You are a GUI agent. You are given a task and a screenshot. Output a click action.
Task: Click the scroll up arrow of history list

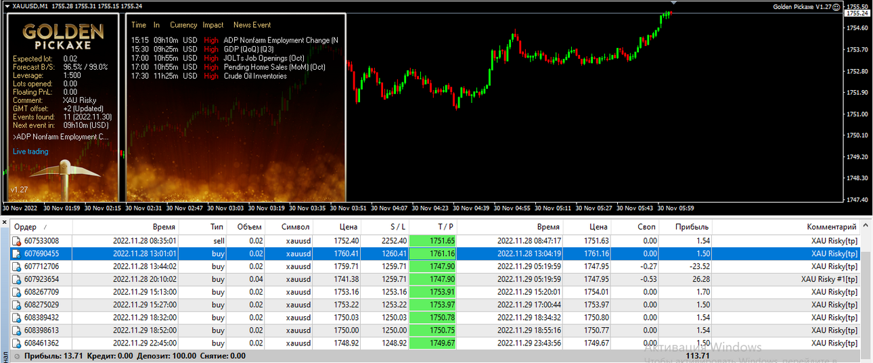click(866, 226)
